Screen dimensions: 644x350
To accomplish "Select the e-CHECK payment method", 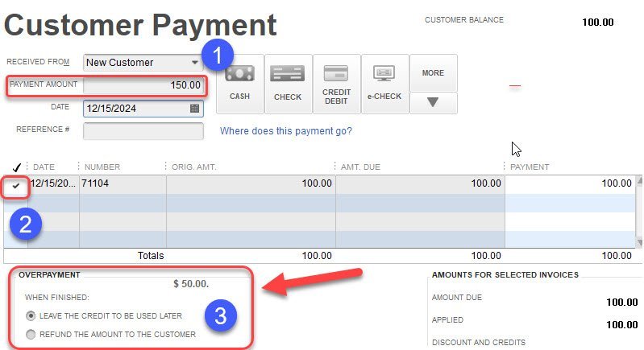I will (x=384, y=82).
